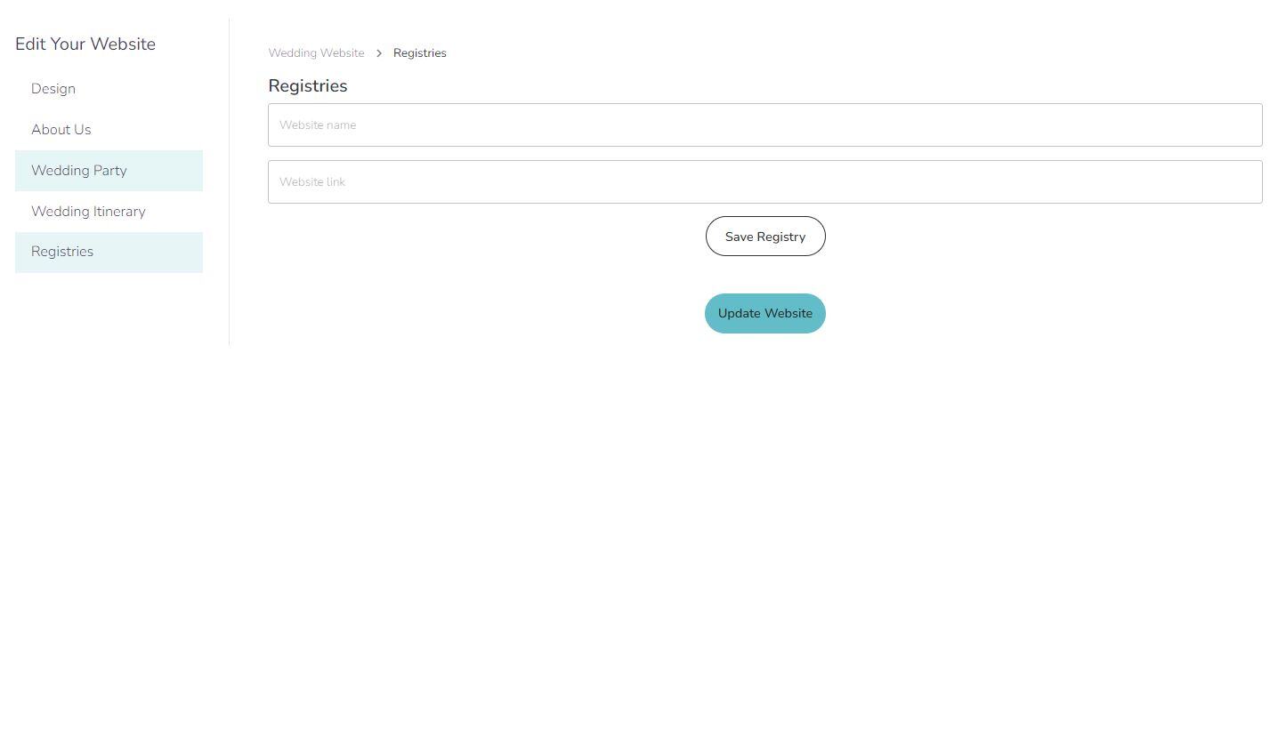
Task: Publish changes using Update Website
Action: pos(765,314)
